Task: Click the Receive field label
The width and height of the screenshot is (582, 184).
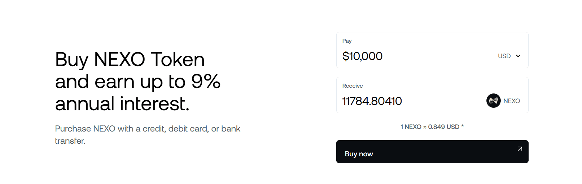Action: point(353,86)
